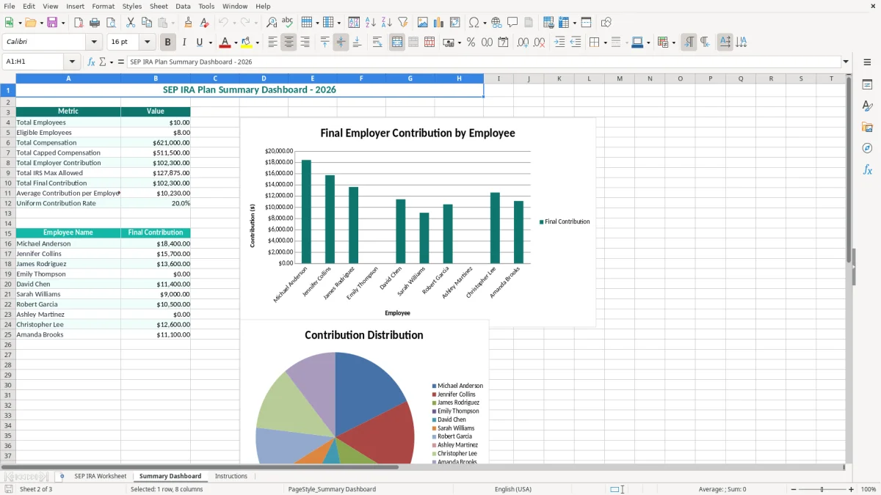Click the Print icon
881x495 pixels.
point(95,23)
